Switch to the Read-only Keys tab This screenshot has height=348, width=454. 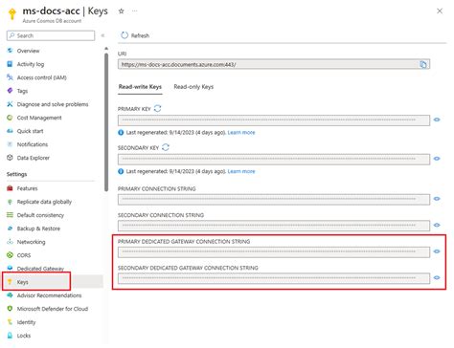193,87
